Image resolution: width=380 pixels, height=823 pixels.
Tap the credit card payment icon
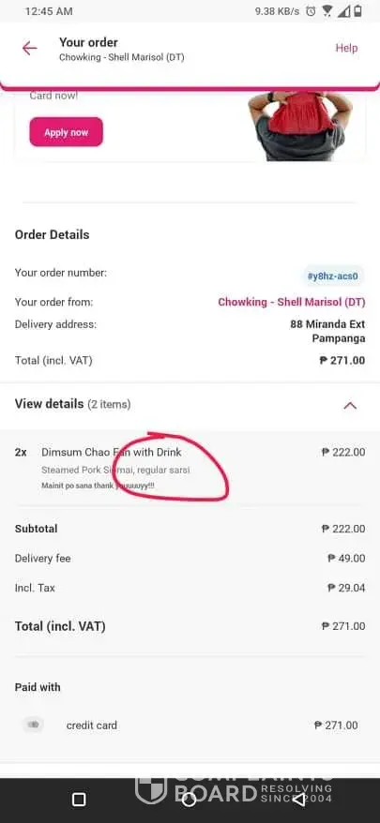click(x=34, y=725)
